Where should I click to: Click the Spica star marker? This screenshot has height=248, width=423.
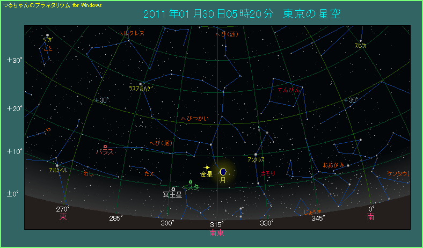[361, 41]
